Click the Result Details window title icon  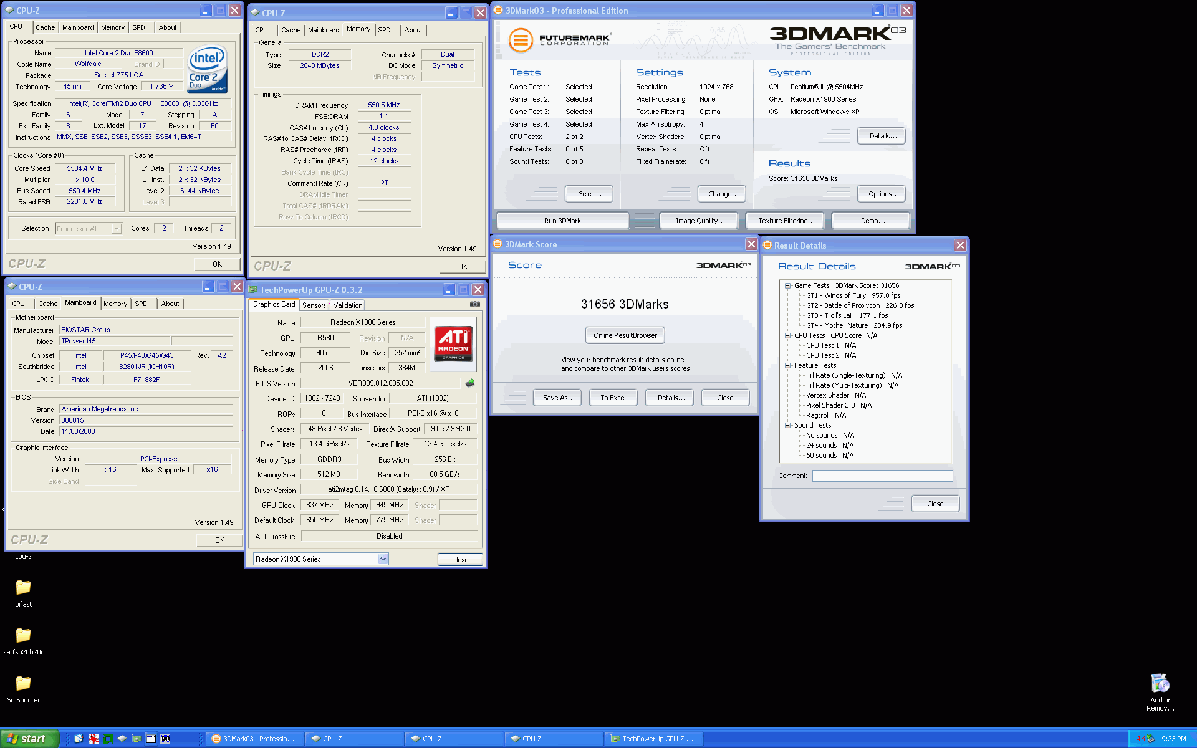pos(767,246)
